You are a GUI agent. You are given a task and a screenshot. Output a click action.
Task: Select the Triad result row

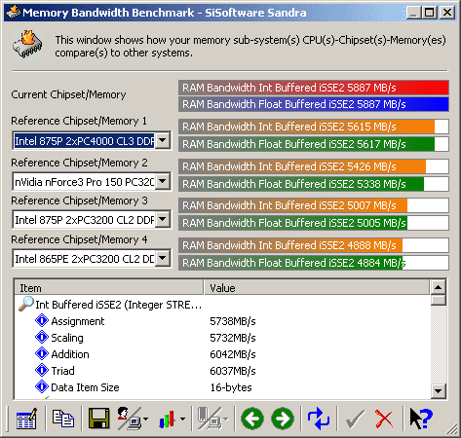point(222,371)
